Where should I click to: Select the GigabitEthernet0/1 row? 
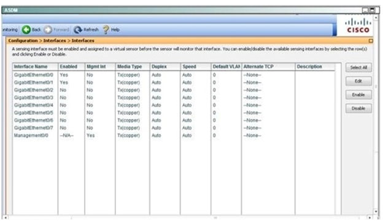coord(174,83)
